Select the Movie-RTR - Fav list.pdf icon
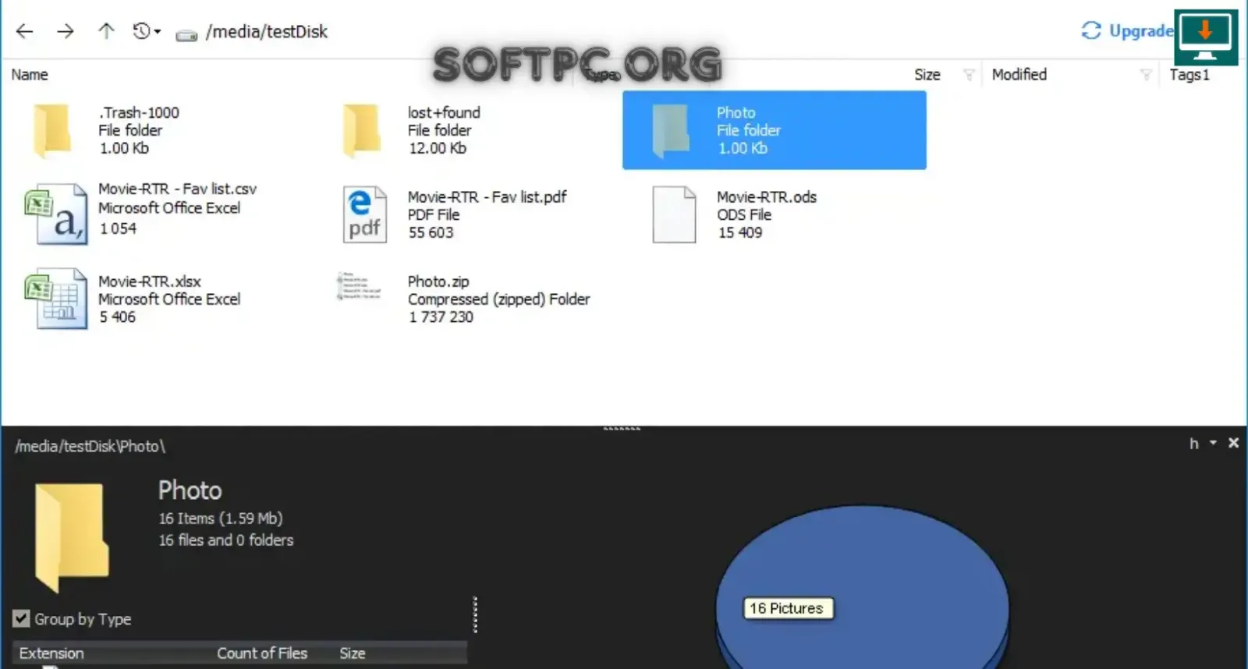 (364, 214)
